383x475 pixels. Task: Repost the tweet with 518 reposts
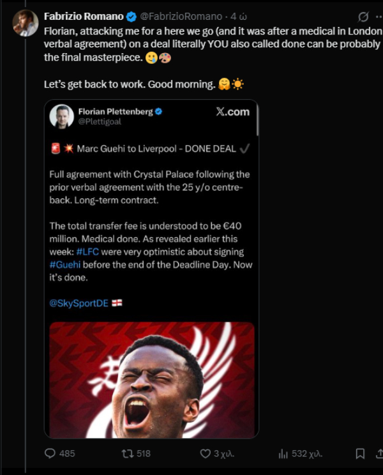[136, 453]
